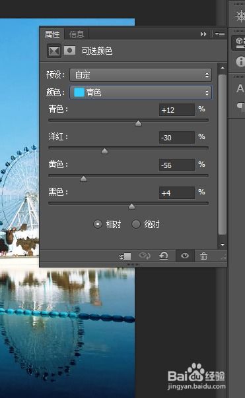Clip adjustment to layer below icon
Screen dimensions: 245x398
pos(125,256)
